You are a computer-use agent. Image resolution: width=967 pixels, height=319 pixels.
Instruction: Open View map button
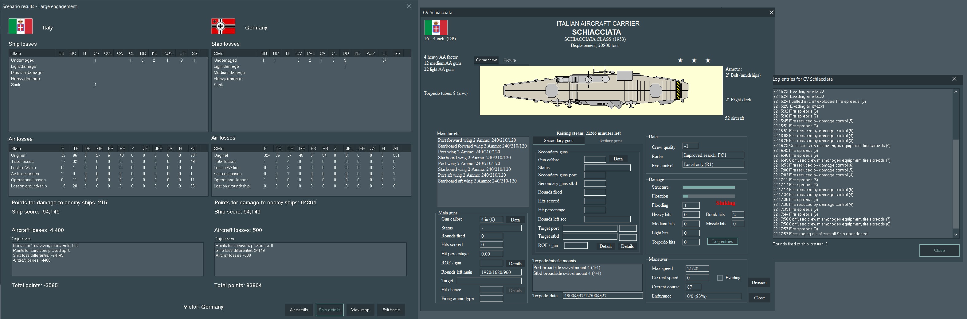pos(360,309)
